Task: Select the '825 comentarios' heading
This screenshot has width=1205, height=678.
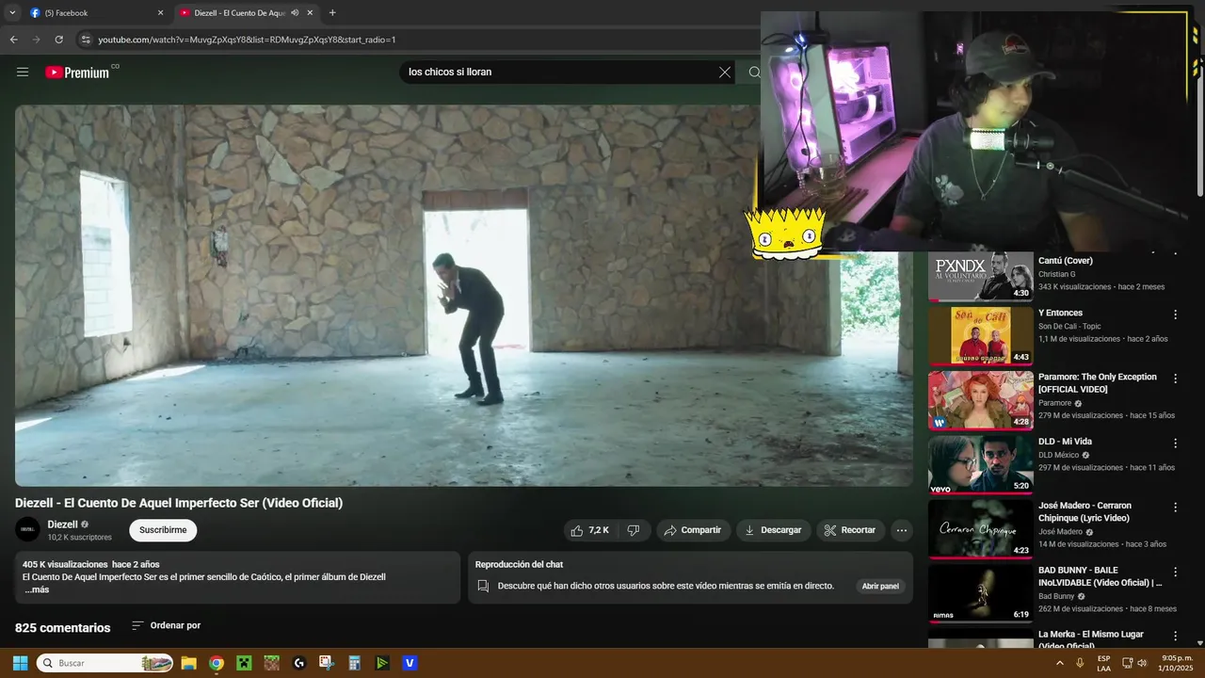Action: tap(62, 627)
